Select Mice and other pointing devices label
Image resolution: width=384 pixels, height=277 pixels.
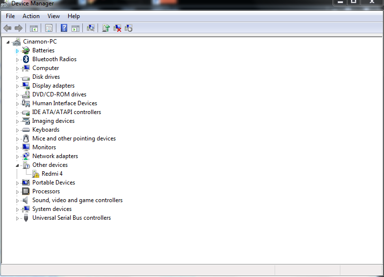74,138
